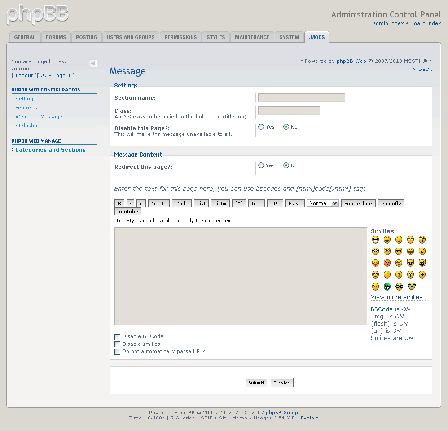Check the Disable smilies checkbox
The image size is (448, 431).
coord(118,344)
